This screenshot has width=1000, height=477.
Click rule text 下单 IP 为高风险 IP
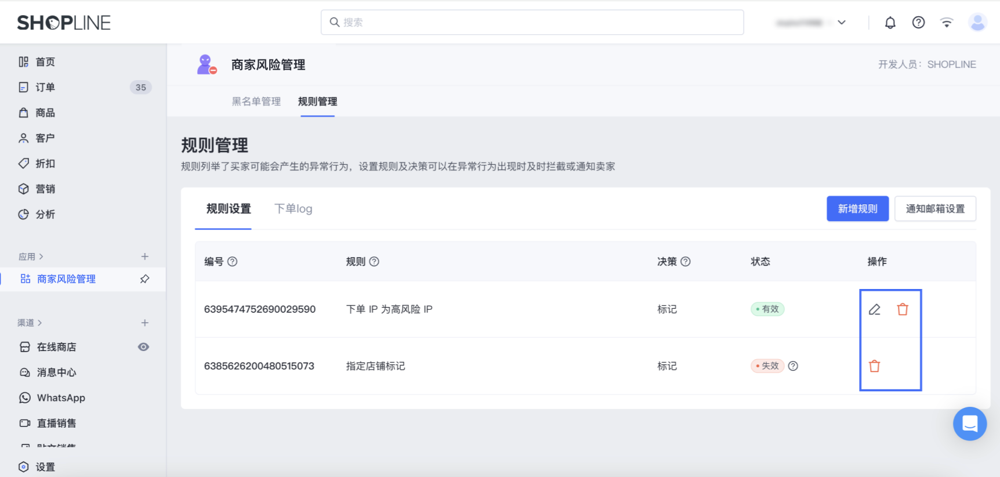point(389,309)
